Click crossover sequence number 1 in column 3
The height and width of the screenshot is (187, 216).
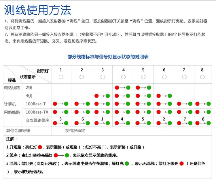(x=102, y=119)
